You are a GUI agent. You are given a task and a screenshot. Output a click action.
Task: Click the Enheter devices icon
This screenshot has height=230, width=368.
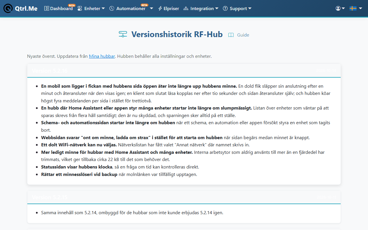80,9
